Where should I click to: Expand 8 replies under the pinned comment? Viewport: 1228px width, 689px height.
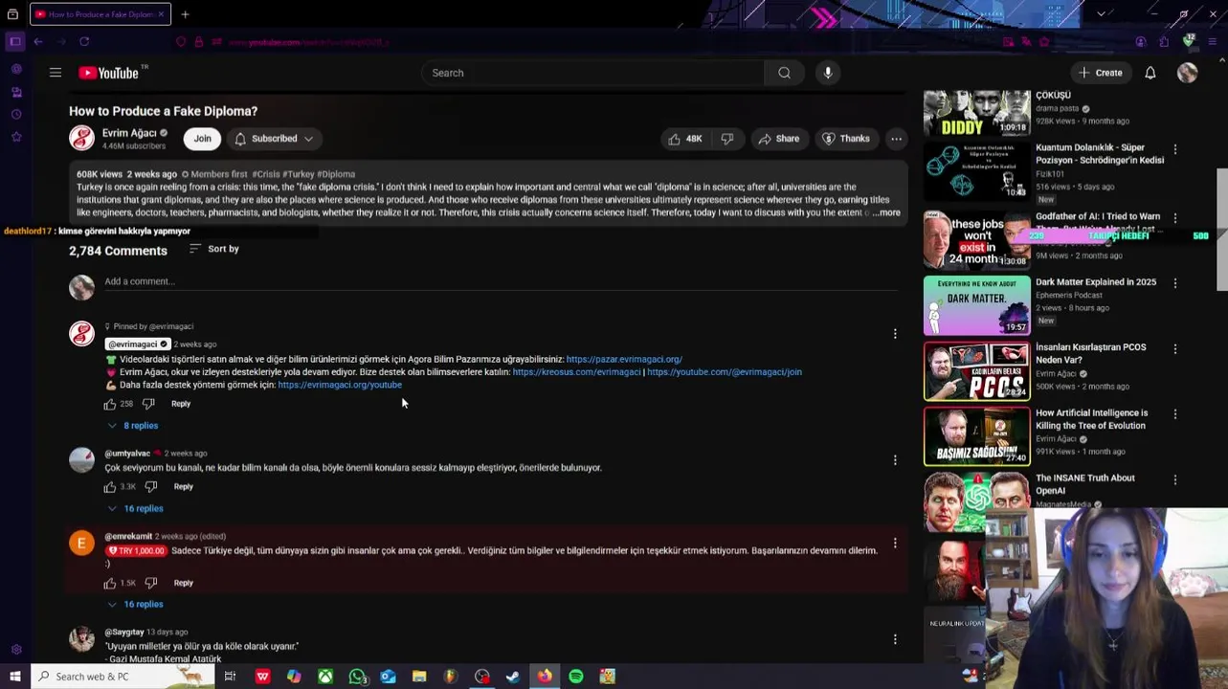click(x=132, y=426)
